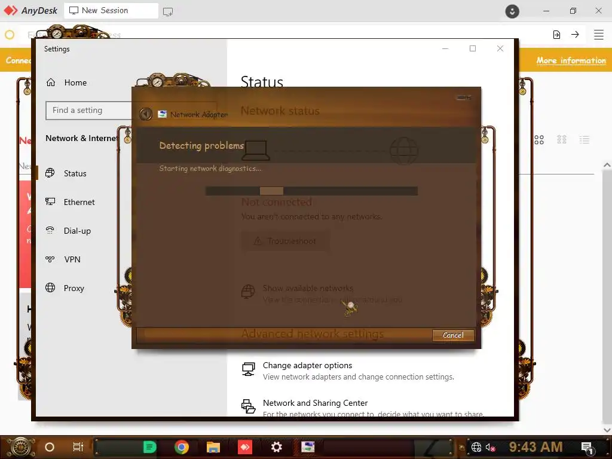Viewport: 612px width, 459px height.
Task: Click the Proxy globe icon in the sidebar
Action: point(50,287)
